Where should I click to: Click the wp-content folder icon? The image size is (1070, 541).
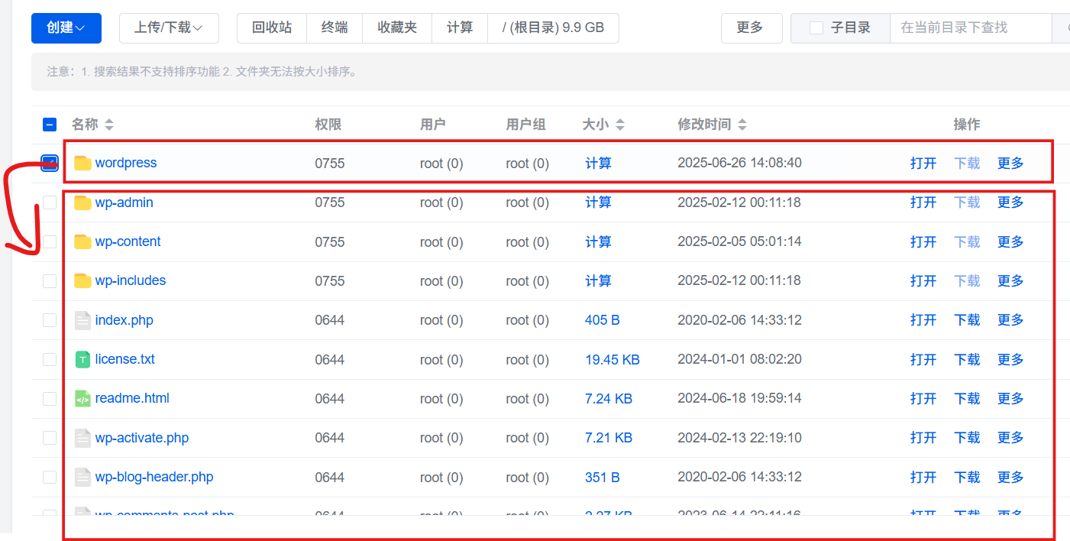pos(82,241)
